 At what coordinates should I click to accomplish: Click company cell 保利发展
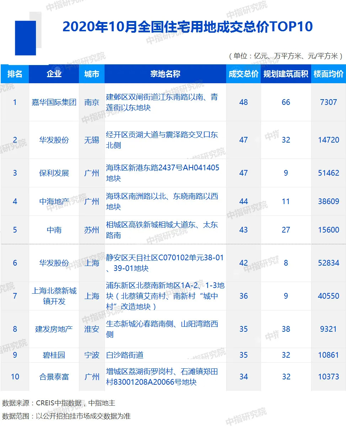tap(54, 173)
